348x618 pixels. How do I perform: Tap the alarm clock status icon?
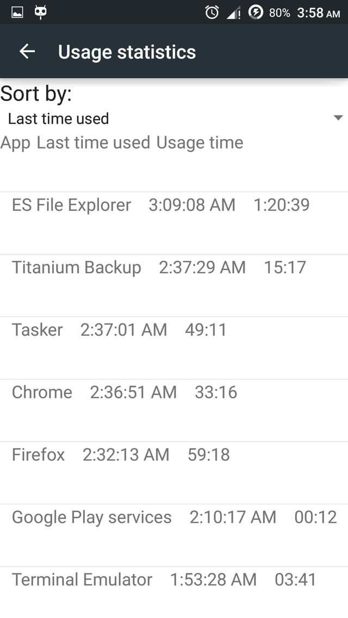coord(212,13)
